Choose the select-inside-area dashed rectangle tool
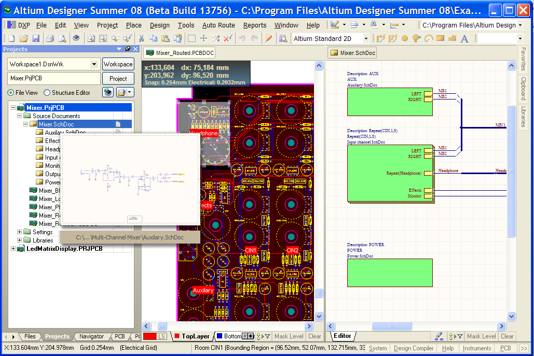This screenshot has height=356, width=534. [191, 38]
